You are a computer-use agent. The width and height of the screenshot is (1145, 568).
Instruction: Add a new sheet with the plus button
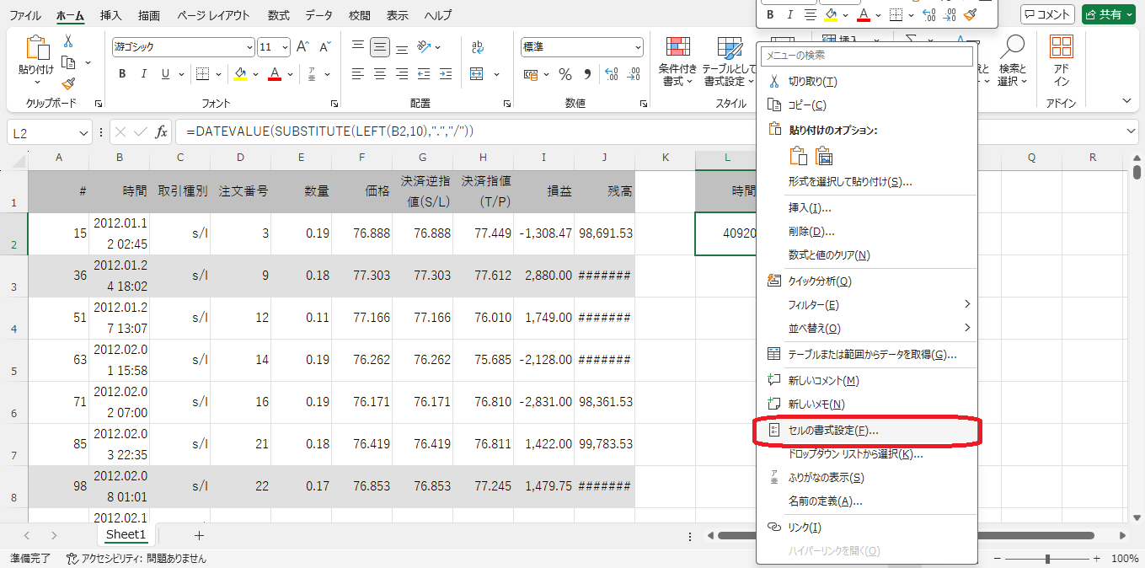(199, 535)
